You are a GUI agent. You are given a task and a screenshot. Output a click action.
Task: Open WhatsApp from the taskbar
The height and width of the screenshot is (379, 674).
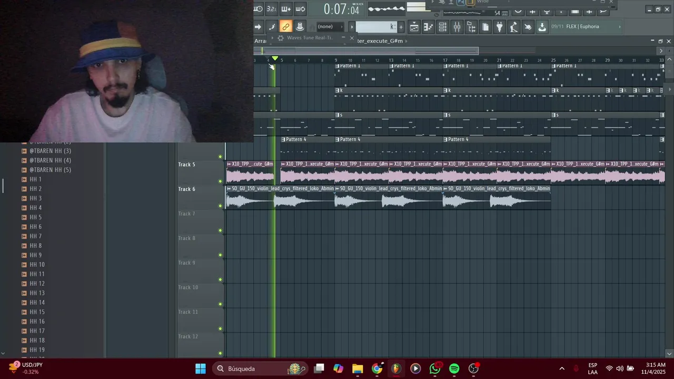(435, 368)
